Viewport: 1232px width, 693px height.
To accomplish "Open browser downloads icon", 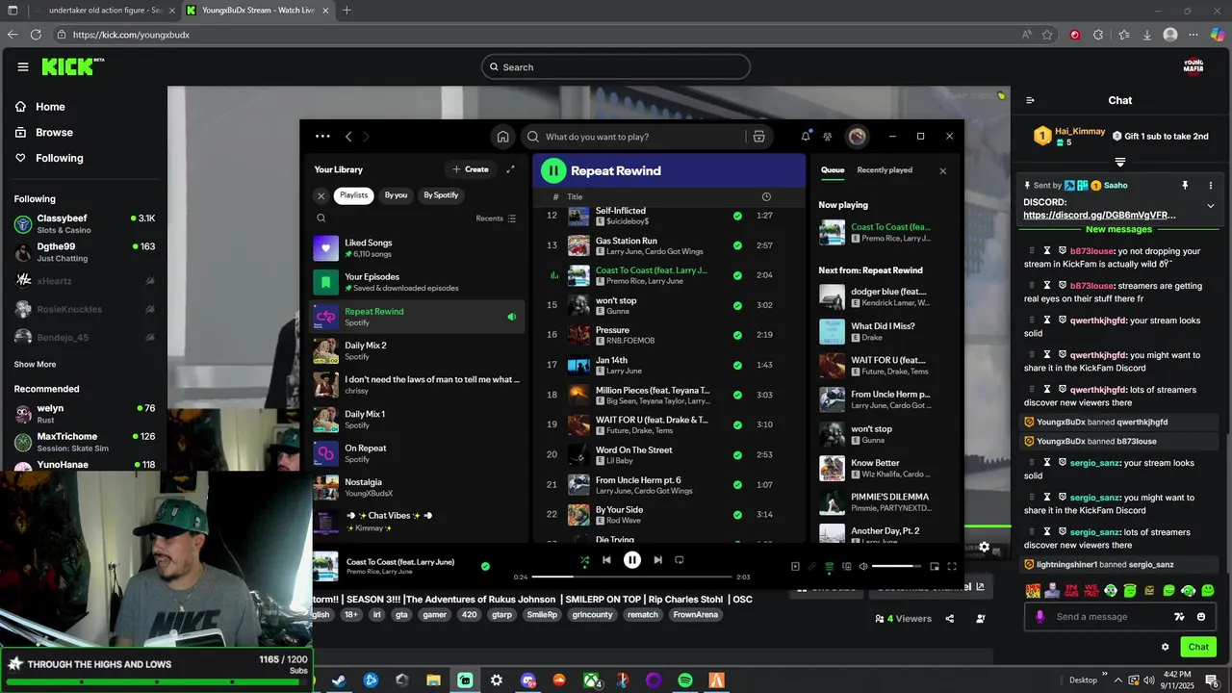I will (x=1147, y=35).
